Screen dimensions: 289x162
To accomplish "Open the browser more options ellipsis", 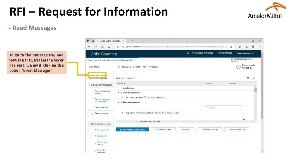I will coord(260,47).
